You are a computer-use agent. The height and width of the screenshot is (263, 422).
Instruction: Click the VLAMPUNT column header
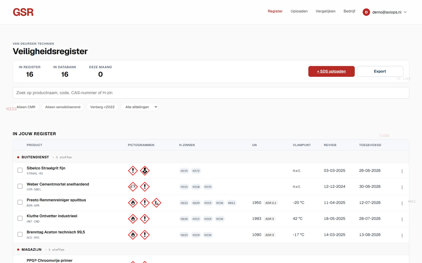pos(302,145)
